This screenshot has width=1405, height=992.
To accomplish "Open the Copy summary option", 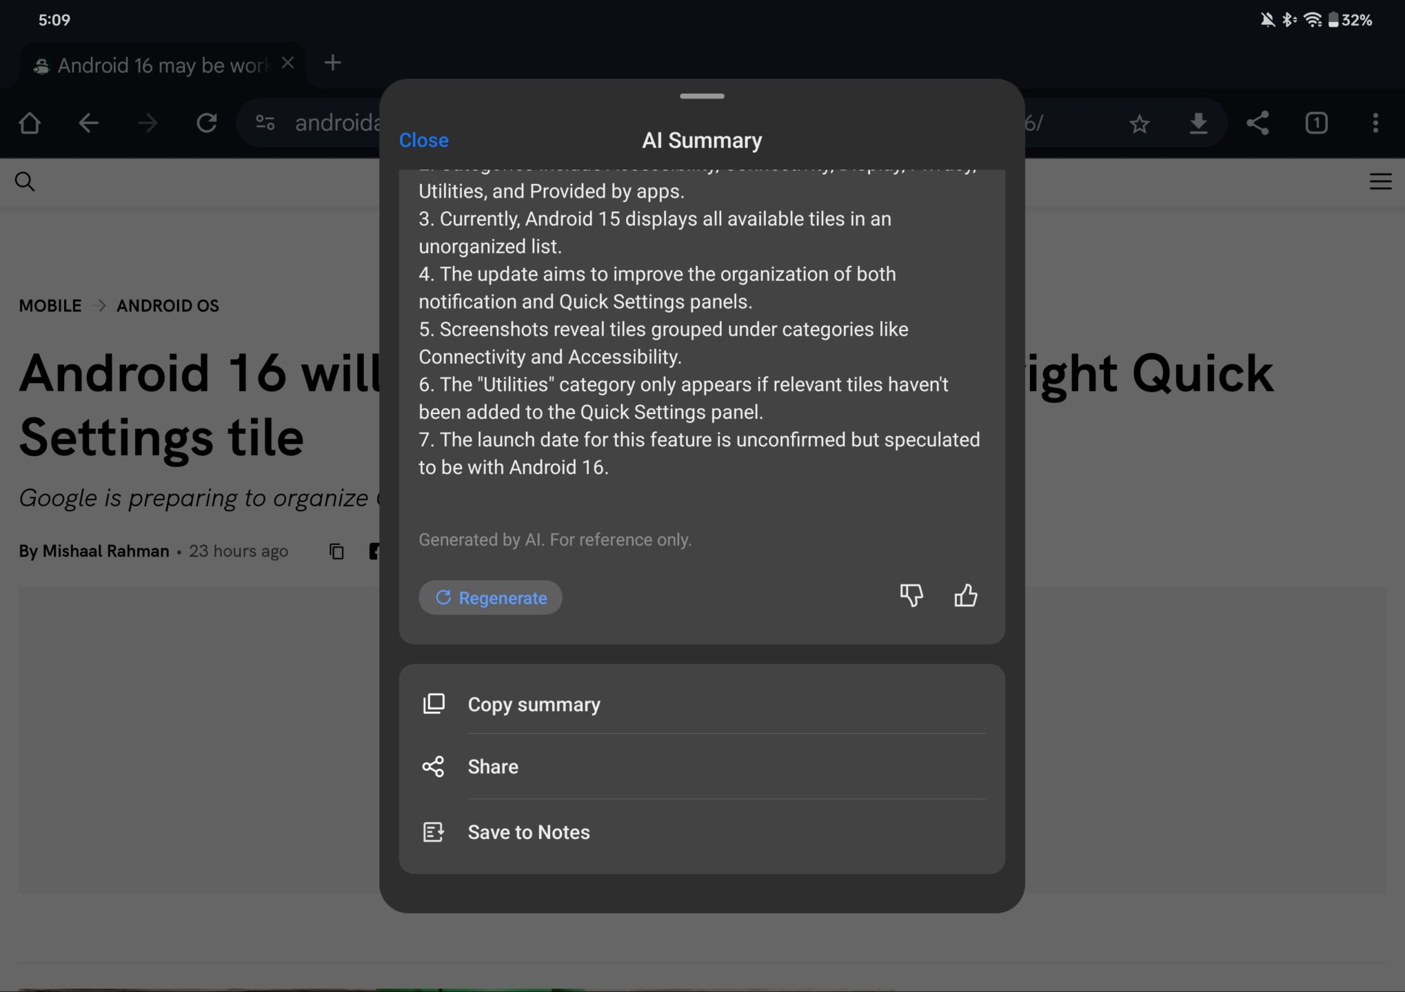I will click(534, 704).
